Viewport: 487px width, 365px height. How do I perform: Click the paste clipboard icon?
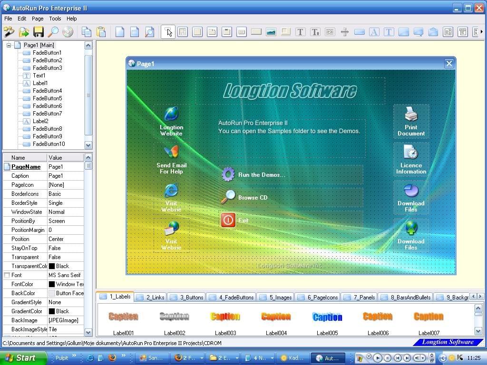click(101, 32)
